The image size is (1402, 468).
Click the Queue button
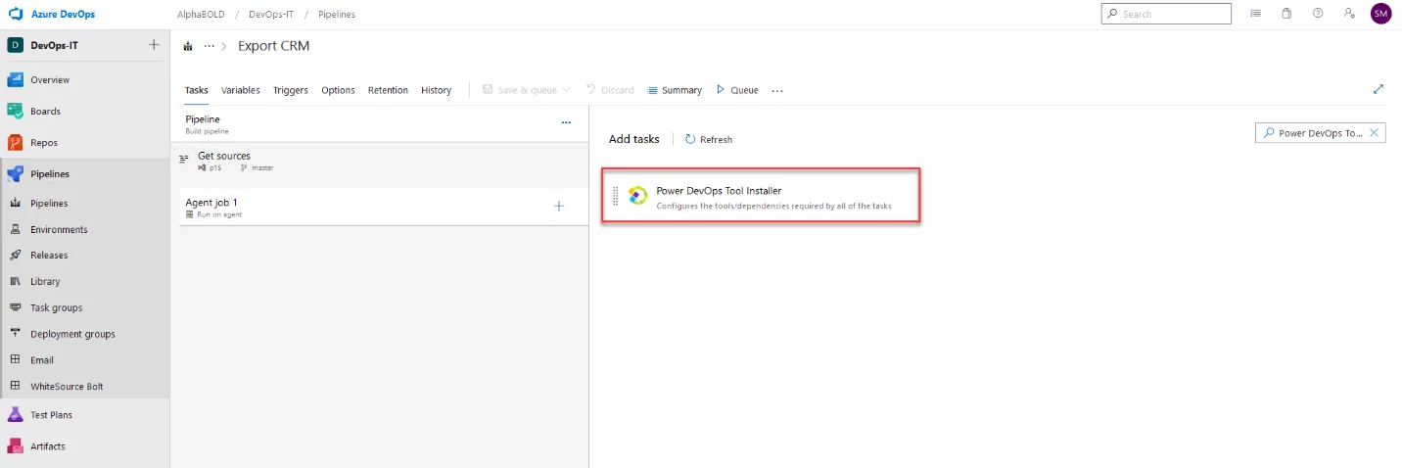[737, 90]
